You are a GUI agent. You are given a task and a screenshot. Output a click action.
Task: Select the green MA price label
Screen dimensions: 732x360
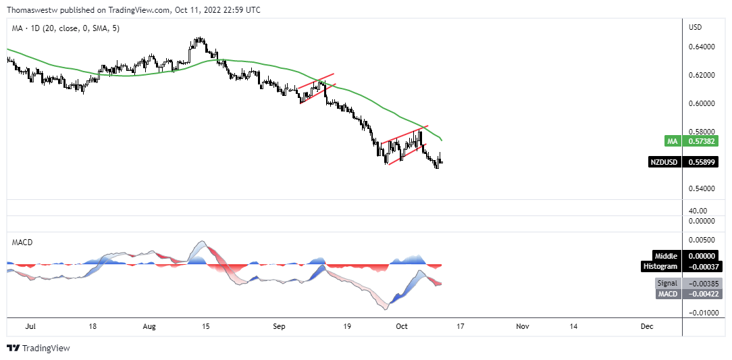691,140
